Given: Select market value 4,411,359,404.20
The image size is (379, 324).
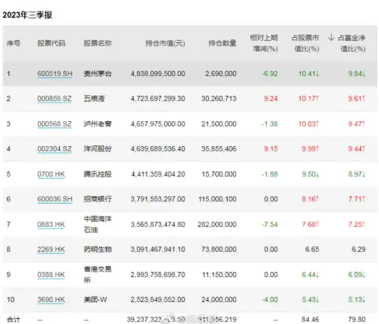Looking at the screenshot, I should tap(158, 174).
